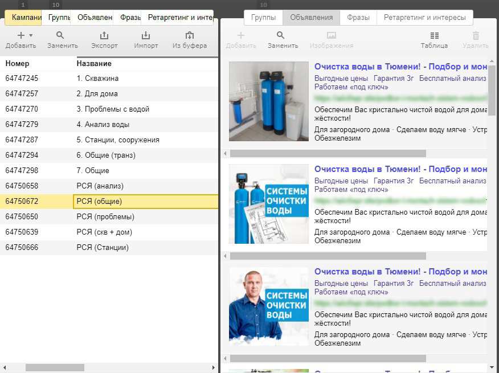Select campaign 3. Проблемы с водой
This screenshot has width=499, height=373.
click(109, 109)
